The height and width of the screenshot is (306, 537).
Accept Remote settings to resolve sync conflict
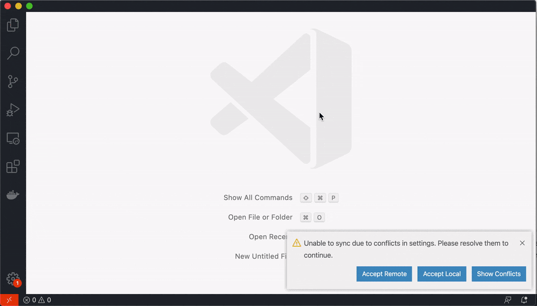pyautogui.click(x=384, y=274)
